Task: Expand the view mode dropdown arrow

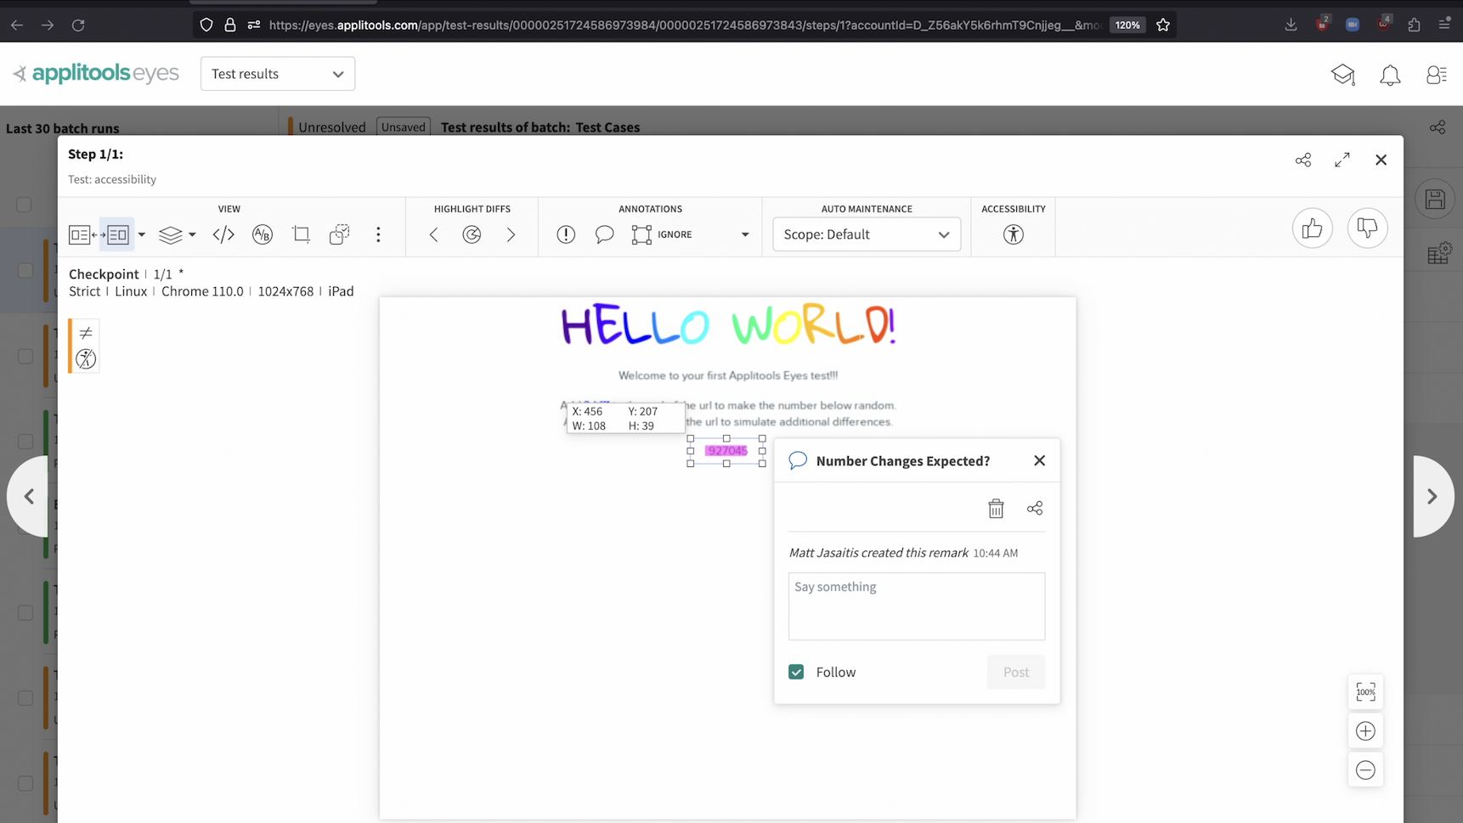Action: pyautogui.click(x=142, y=234)
